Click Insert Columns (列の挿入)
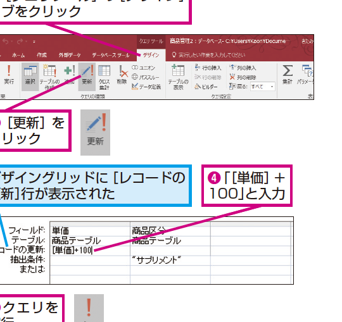This screenshot has width=342, height=322. pos(243,68)
